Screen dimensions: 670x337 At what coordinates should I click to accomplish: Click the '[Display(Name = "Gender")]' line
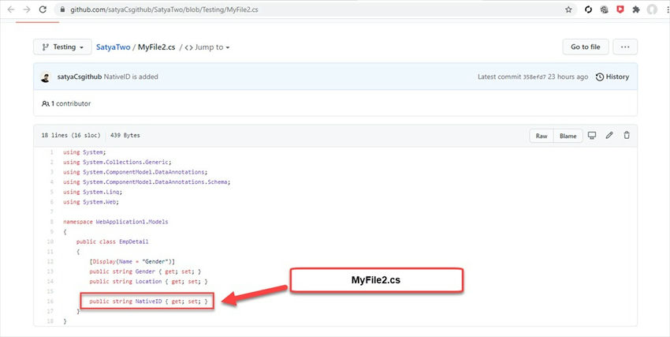tap(132, 261)
